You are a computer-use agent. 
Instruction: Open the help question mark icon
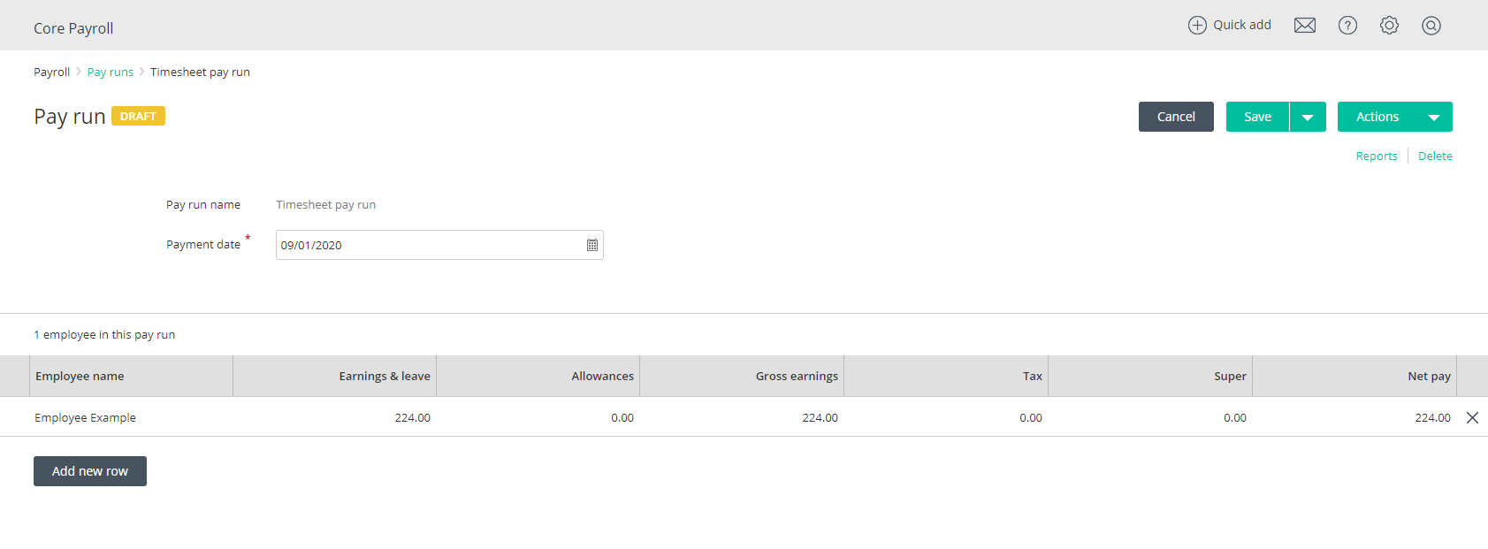1347,26
